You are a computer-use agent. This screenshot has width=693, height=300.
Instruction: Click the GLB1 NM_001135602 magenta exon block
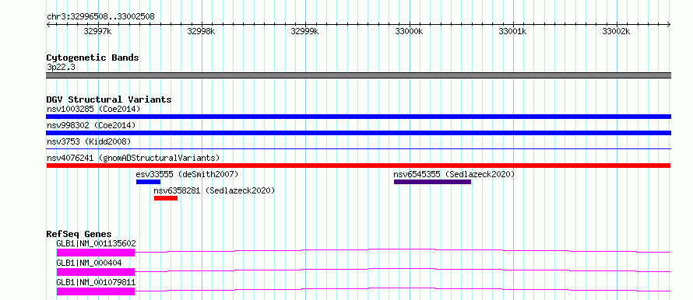(x=96, y=253)
